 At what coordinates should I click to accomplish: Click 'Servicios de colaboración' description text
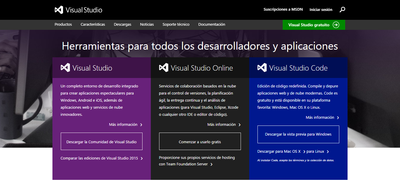click(199, 100)
